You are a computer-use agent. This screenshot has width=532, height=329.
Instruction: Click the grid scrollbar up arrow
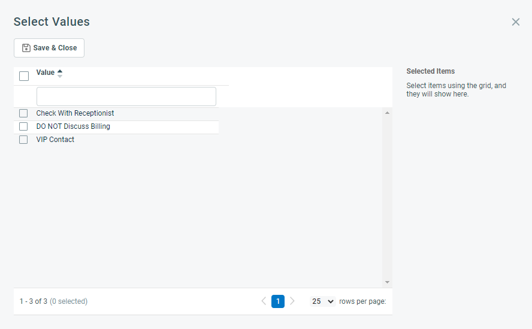[387, 113]
